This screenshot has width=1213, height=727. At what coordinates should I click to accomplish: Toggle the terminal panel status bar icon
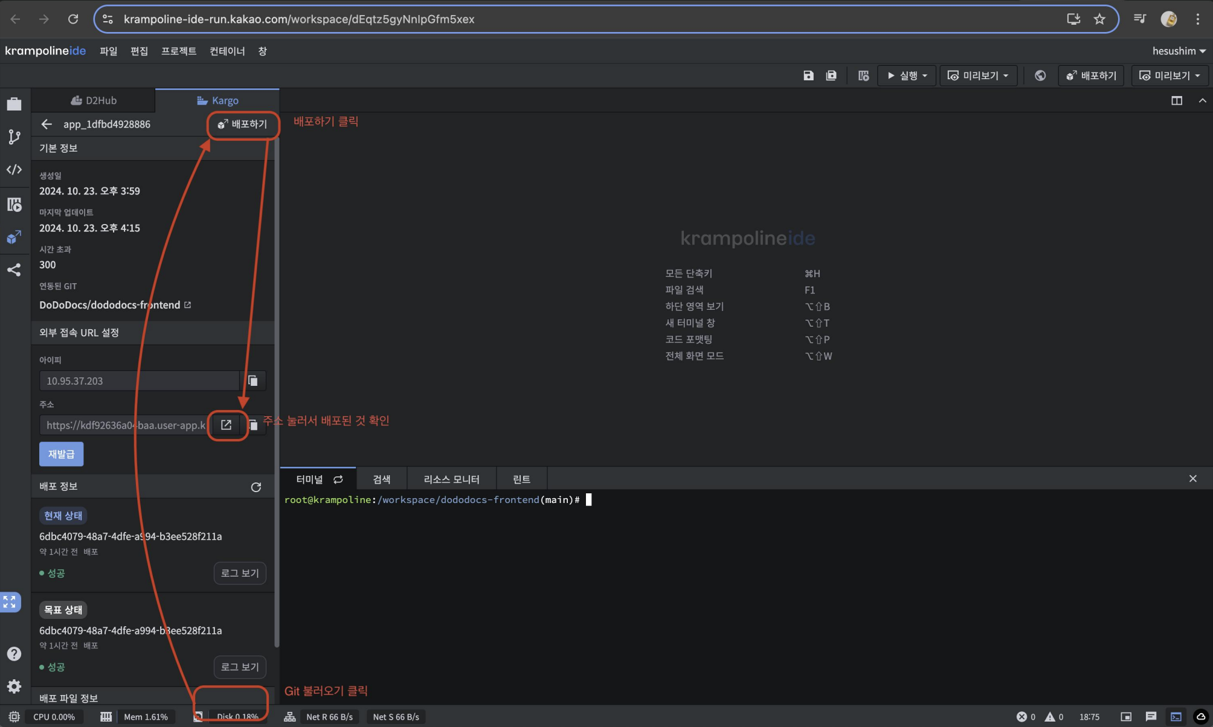click(1176, 717)
